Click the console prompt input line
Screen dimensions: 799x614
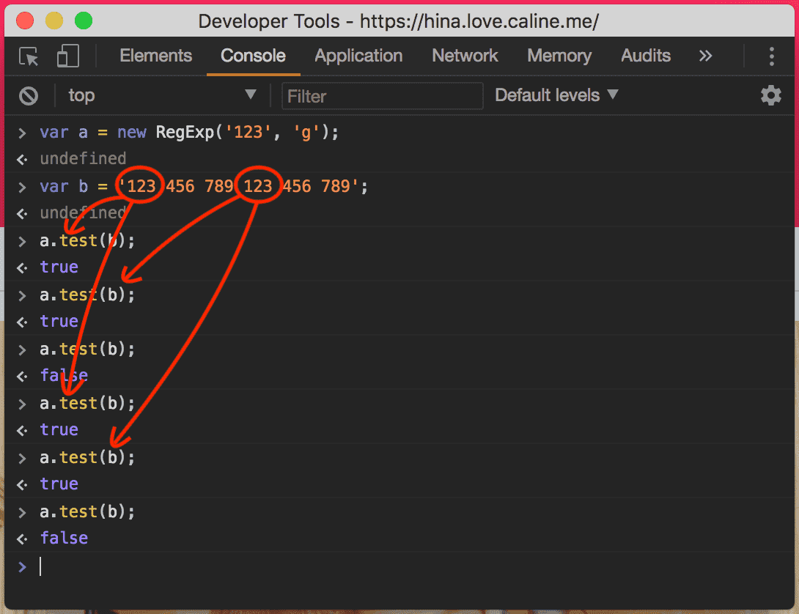[x=399, y=566]
